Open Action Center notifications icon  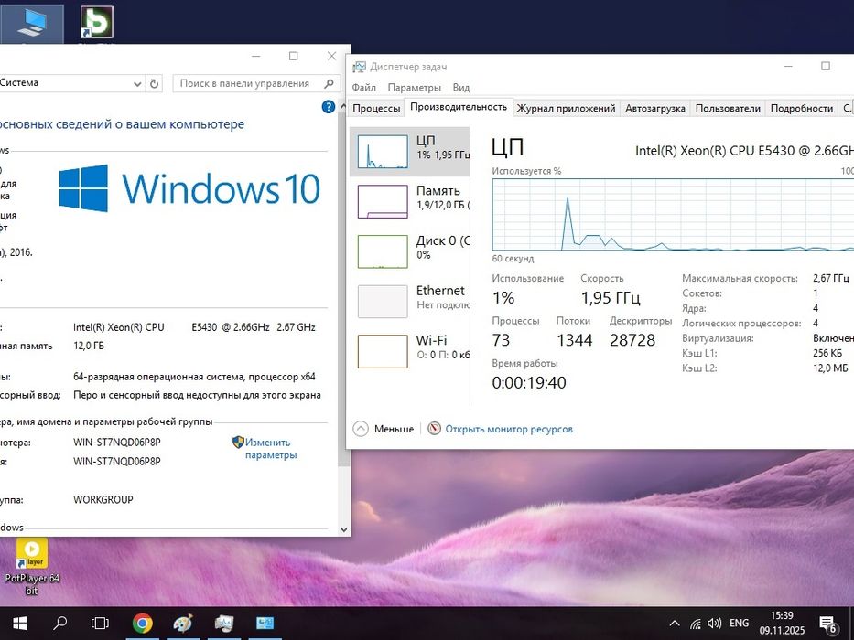point(827,624)
